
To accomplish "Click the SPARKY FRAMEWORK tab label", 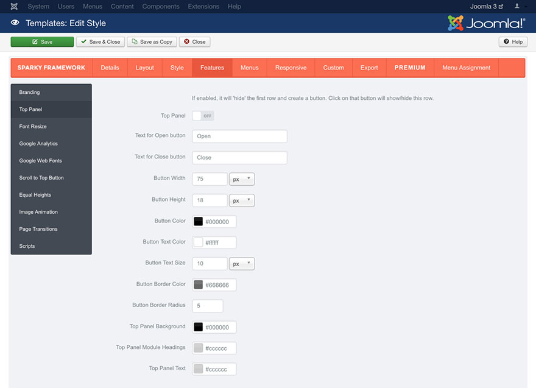I will pos(51,68).
